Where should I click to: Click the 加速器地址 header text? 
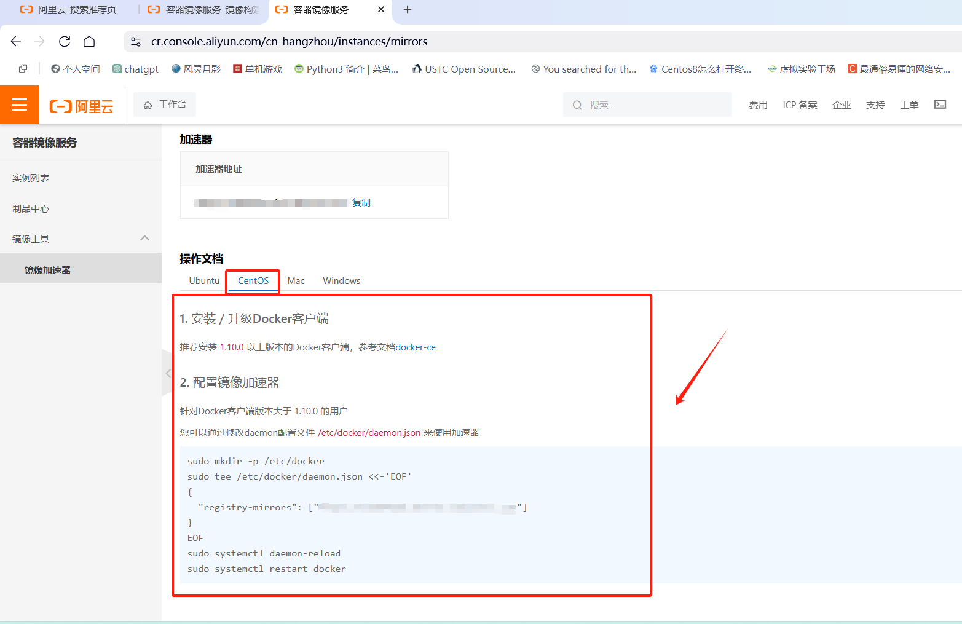[x=218, y=168]
